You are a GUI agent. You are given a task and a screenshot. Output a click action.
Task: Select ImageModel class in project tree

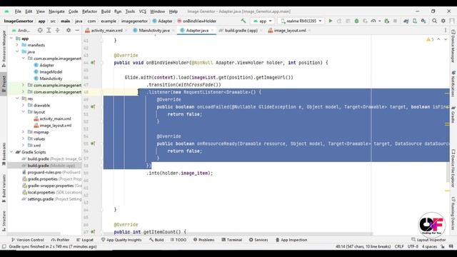(51, 72)
